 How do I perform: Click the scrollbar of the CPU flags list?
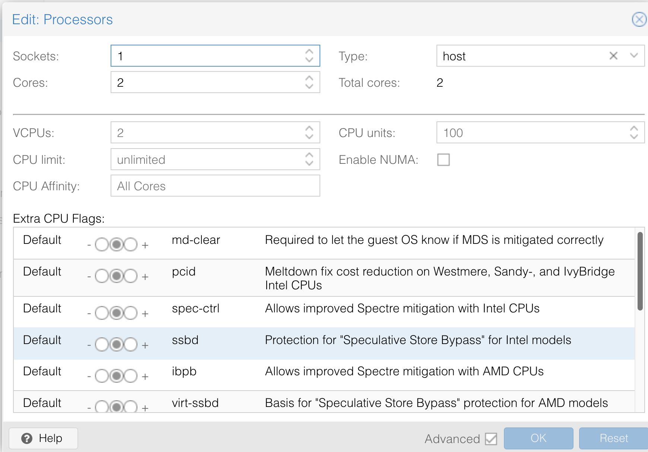(x=640, y=271)
